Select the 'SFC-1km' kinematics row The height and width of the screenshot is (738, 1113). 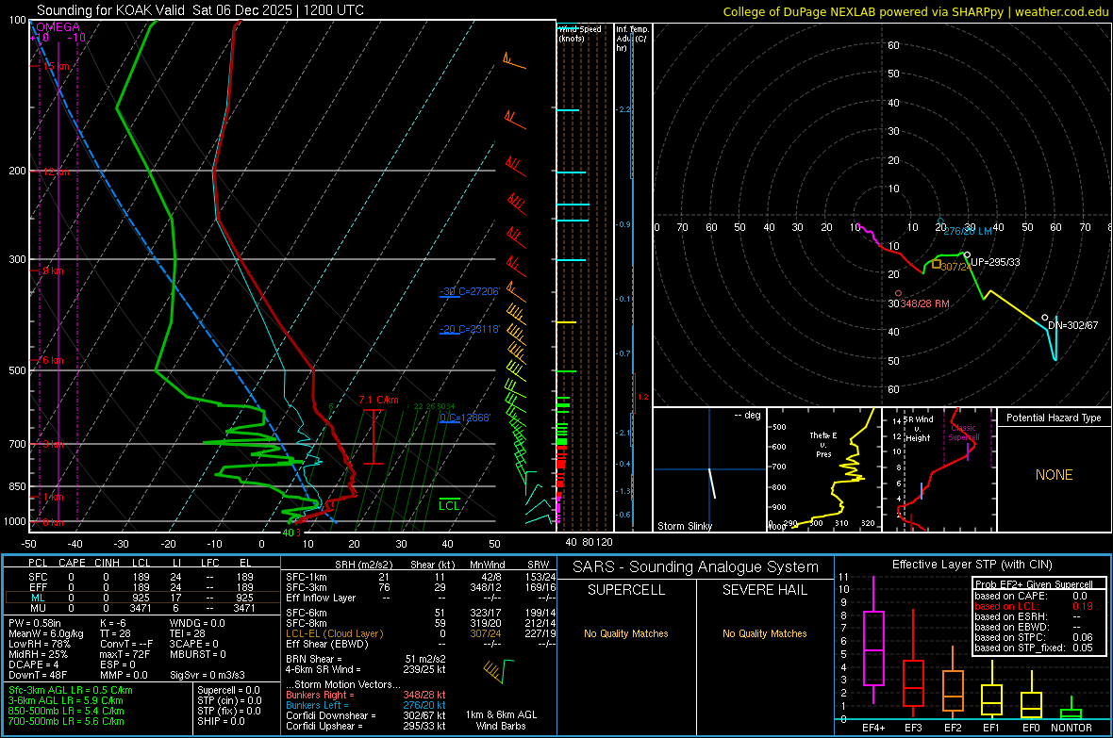pyautogui.click(x=420, y=577)
